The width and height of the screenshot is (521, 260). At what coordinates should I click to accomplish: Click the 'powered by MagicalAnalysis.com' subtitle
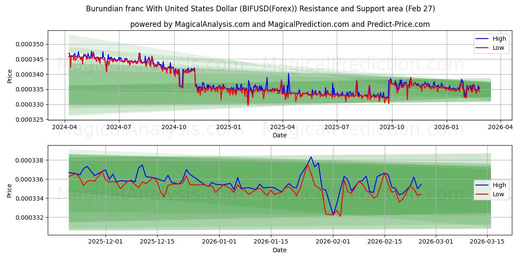pyautogui.click(x=280, y=24)
